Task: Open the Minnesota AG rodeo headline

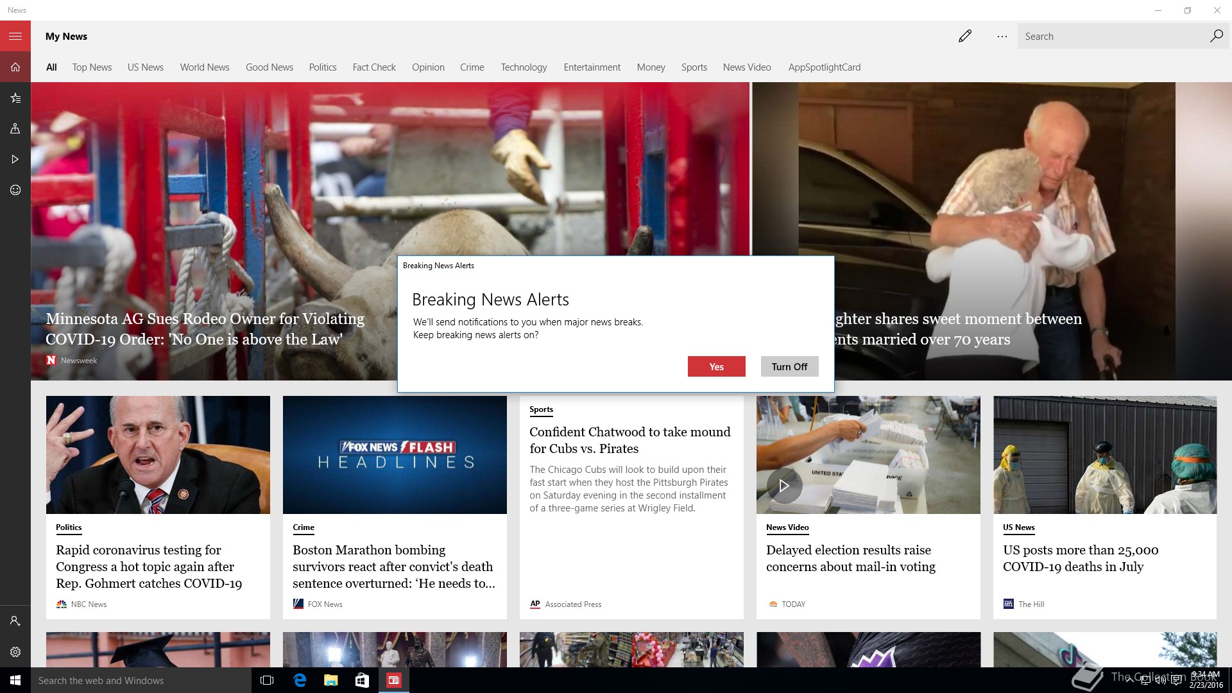Action: [x=205, y=329]
